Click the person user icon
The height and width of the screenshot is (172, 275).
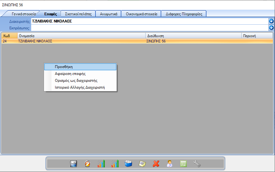point(170,164)
